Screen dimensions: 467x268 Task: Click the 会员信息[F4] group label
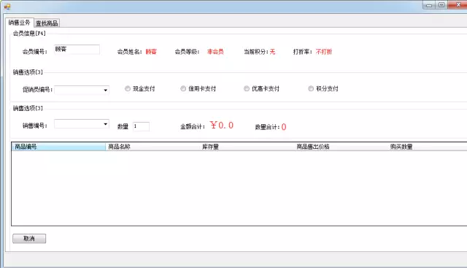[29, 34]
